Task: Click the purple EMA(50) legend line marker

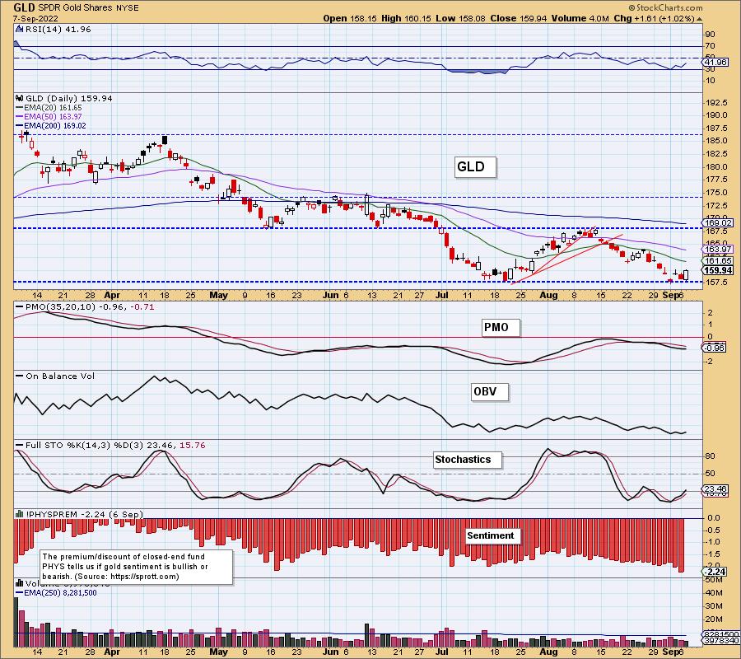Action: coord(20,117)
